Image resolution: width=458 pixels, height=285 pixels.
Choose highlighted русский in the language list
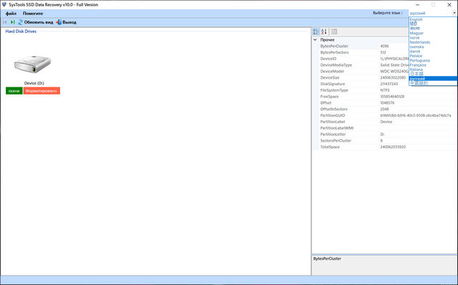pyautogui.click(x=433, y=79)
